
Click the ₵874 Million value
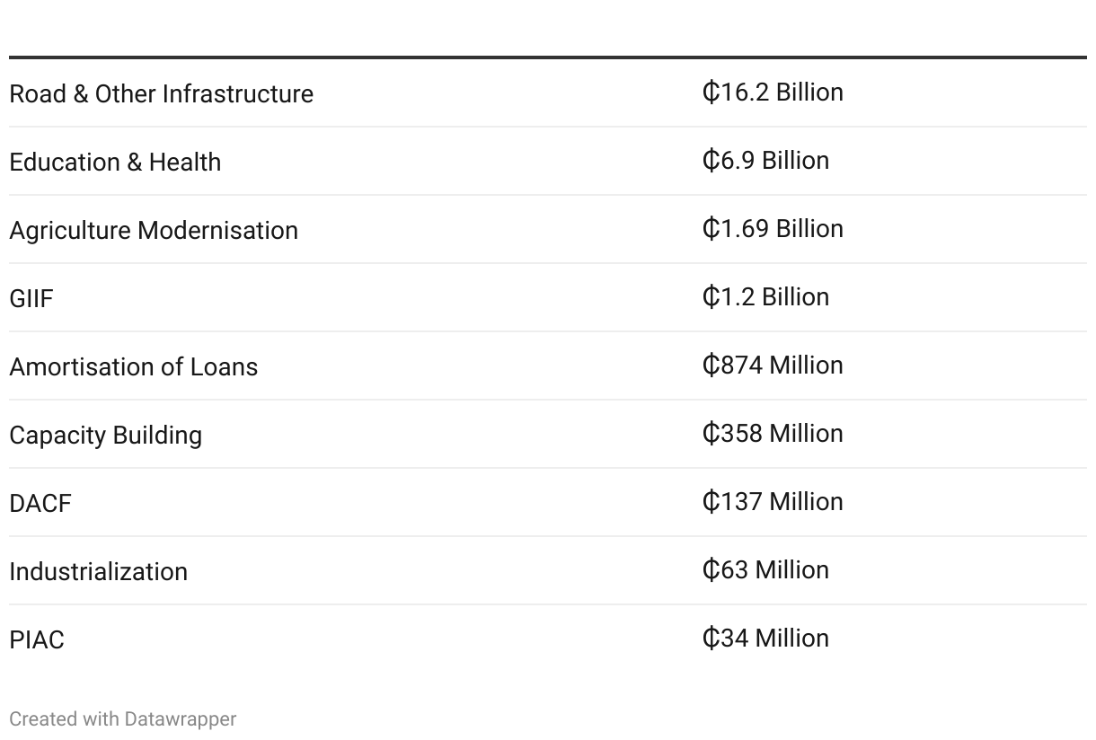tap(773, 366)
